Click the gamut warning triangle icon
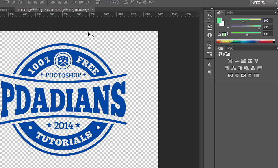This screenshot has height=168, width=278. coord(220,34)
